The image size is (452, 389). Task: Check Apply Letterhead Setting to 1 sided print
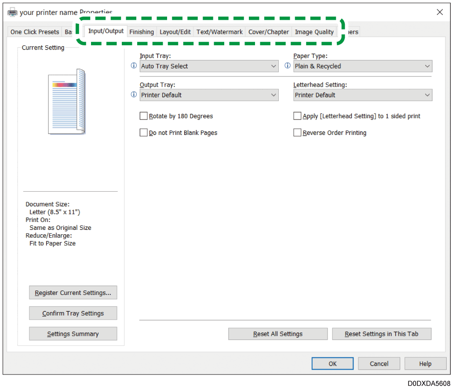pos(297,116)
